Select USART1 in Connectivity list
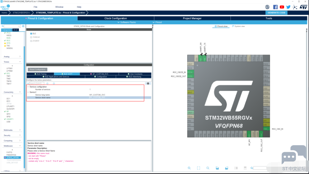Image resolution: width=309 pixels, height=174 pixels. coord(10,119)
